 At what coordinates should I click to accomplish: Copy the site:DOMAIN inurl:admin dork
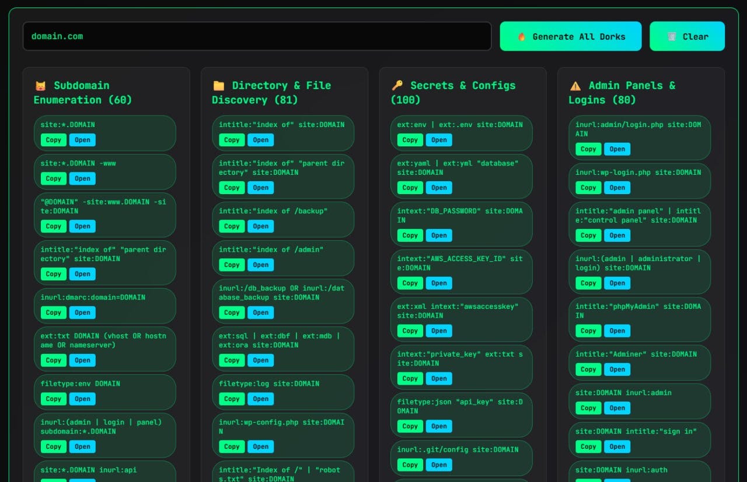tap(588, 408)
